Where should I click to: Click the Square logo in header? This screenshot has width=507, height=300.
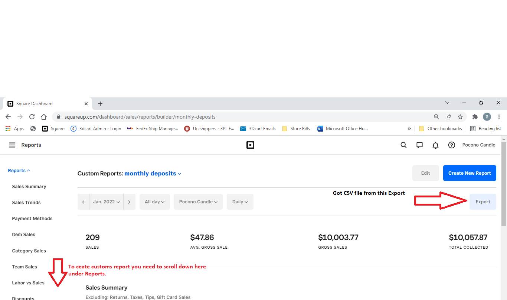[x=250, y=145]
